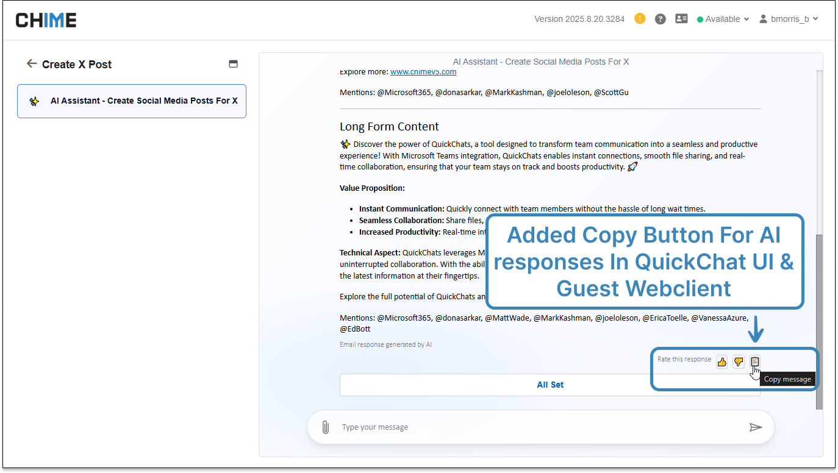Copy the AI message with the clipboard icon
The width and height of the screenshot is (838, 473).
(755, 361)
